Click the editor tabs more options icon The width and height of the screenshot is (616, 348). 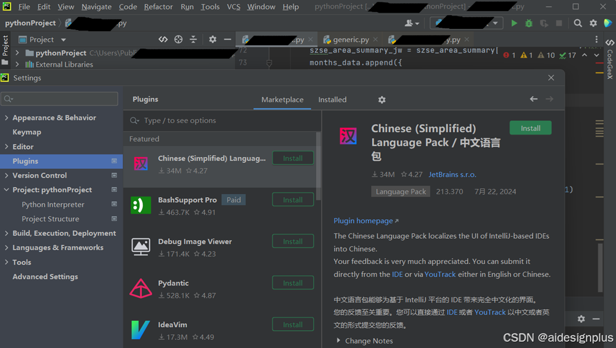(596, 39)
